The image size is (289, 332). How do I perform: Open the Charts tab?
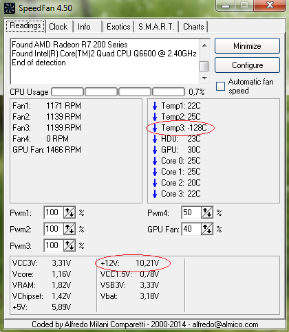point(193,27)
